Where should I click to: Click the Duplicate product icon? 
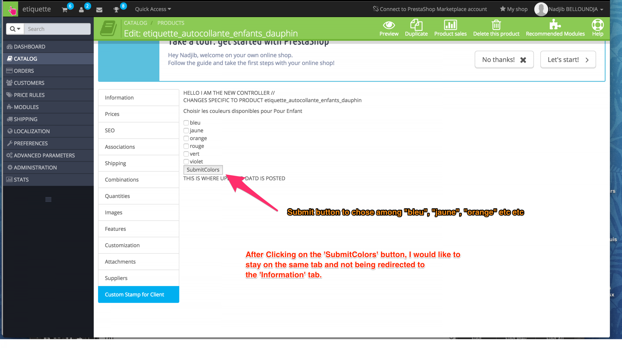tap(416, 25)
